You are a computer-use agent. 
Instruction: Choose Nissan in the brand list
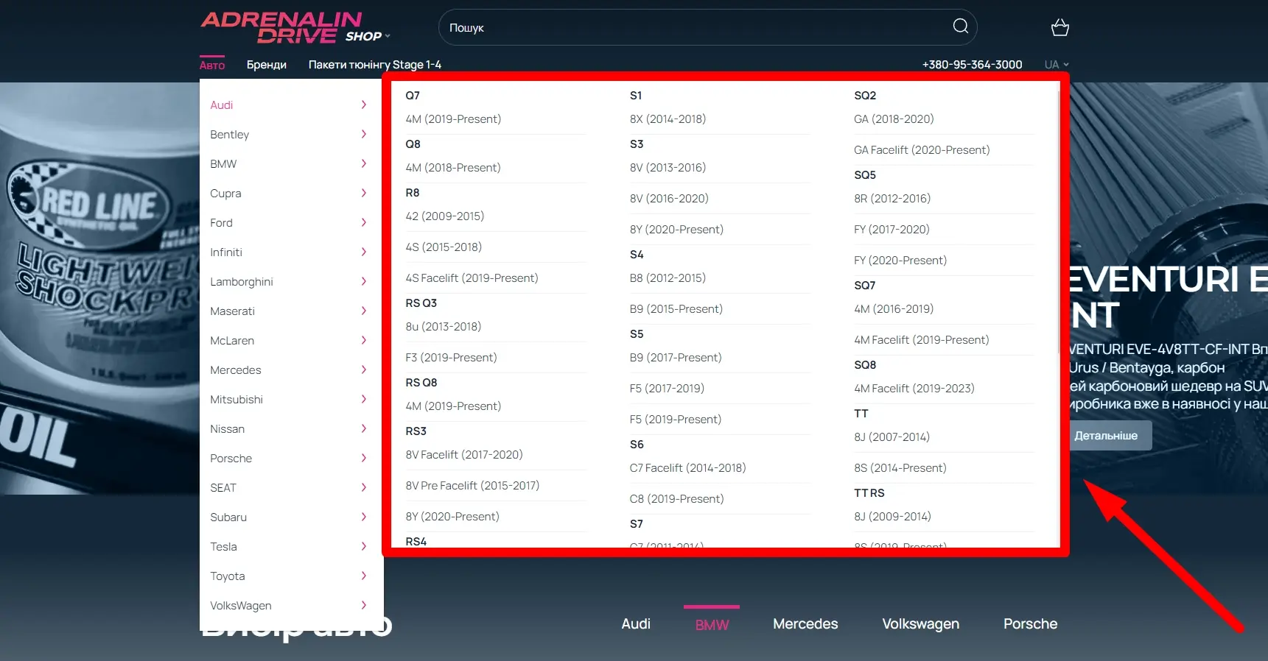228,428
